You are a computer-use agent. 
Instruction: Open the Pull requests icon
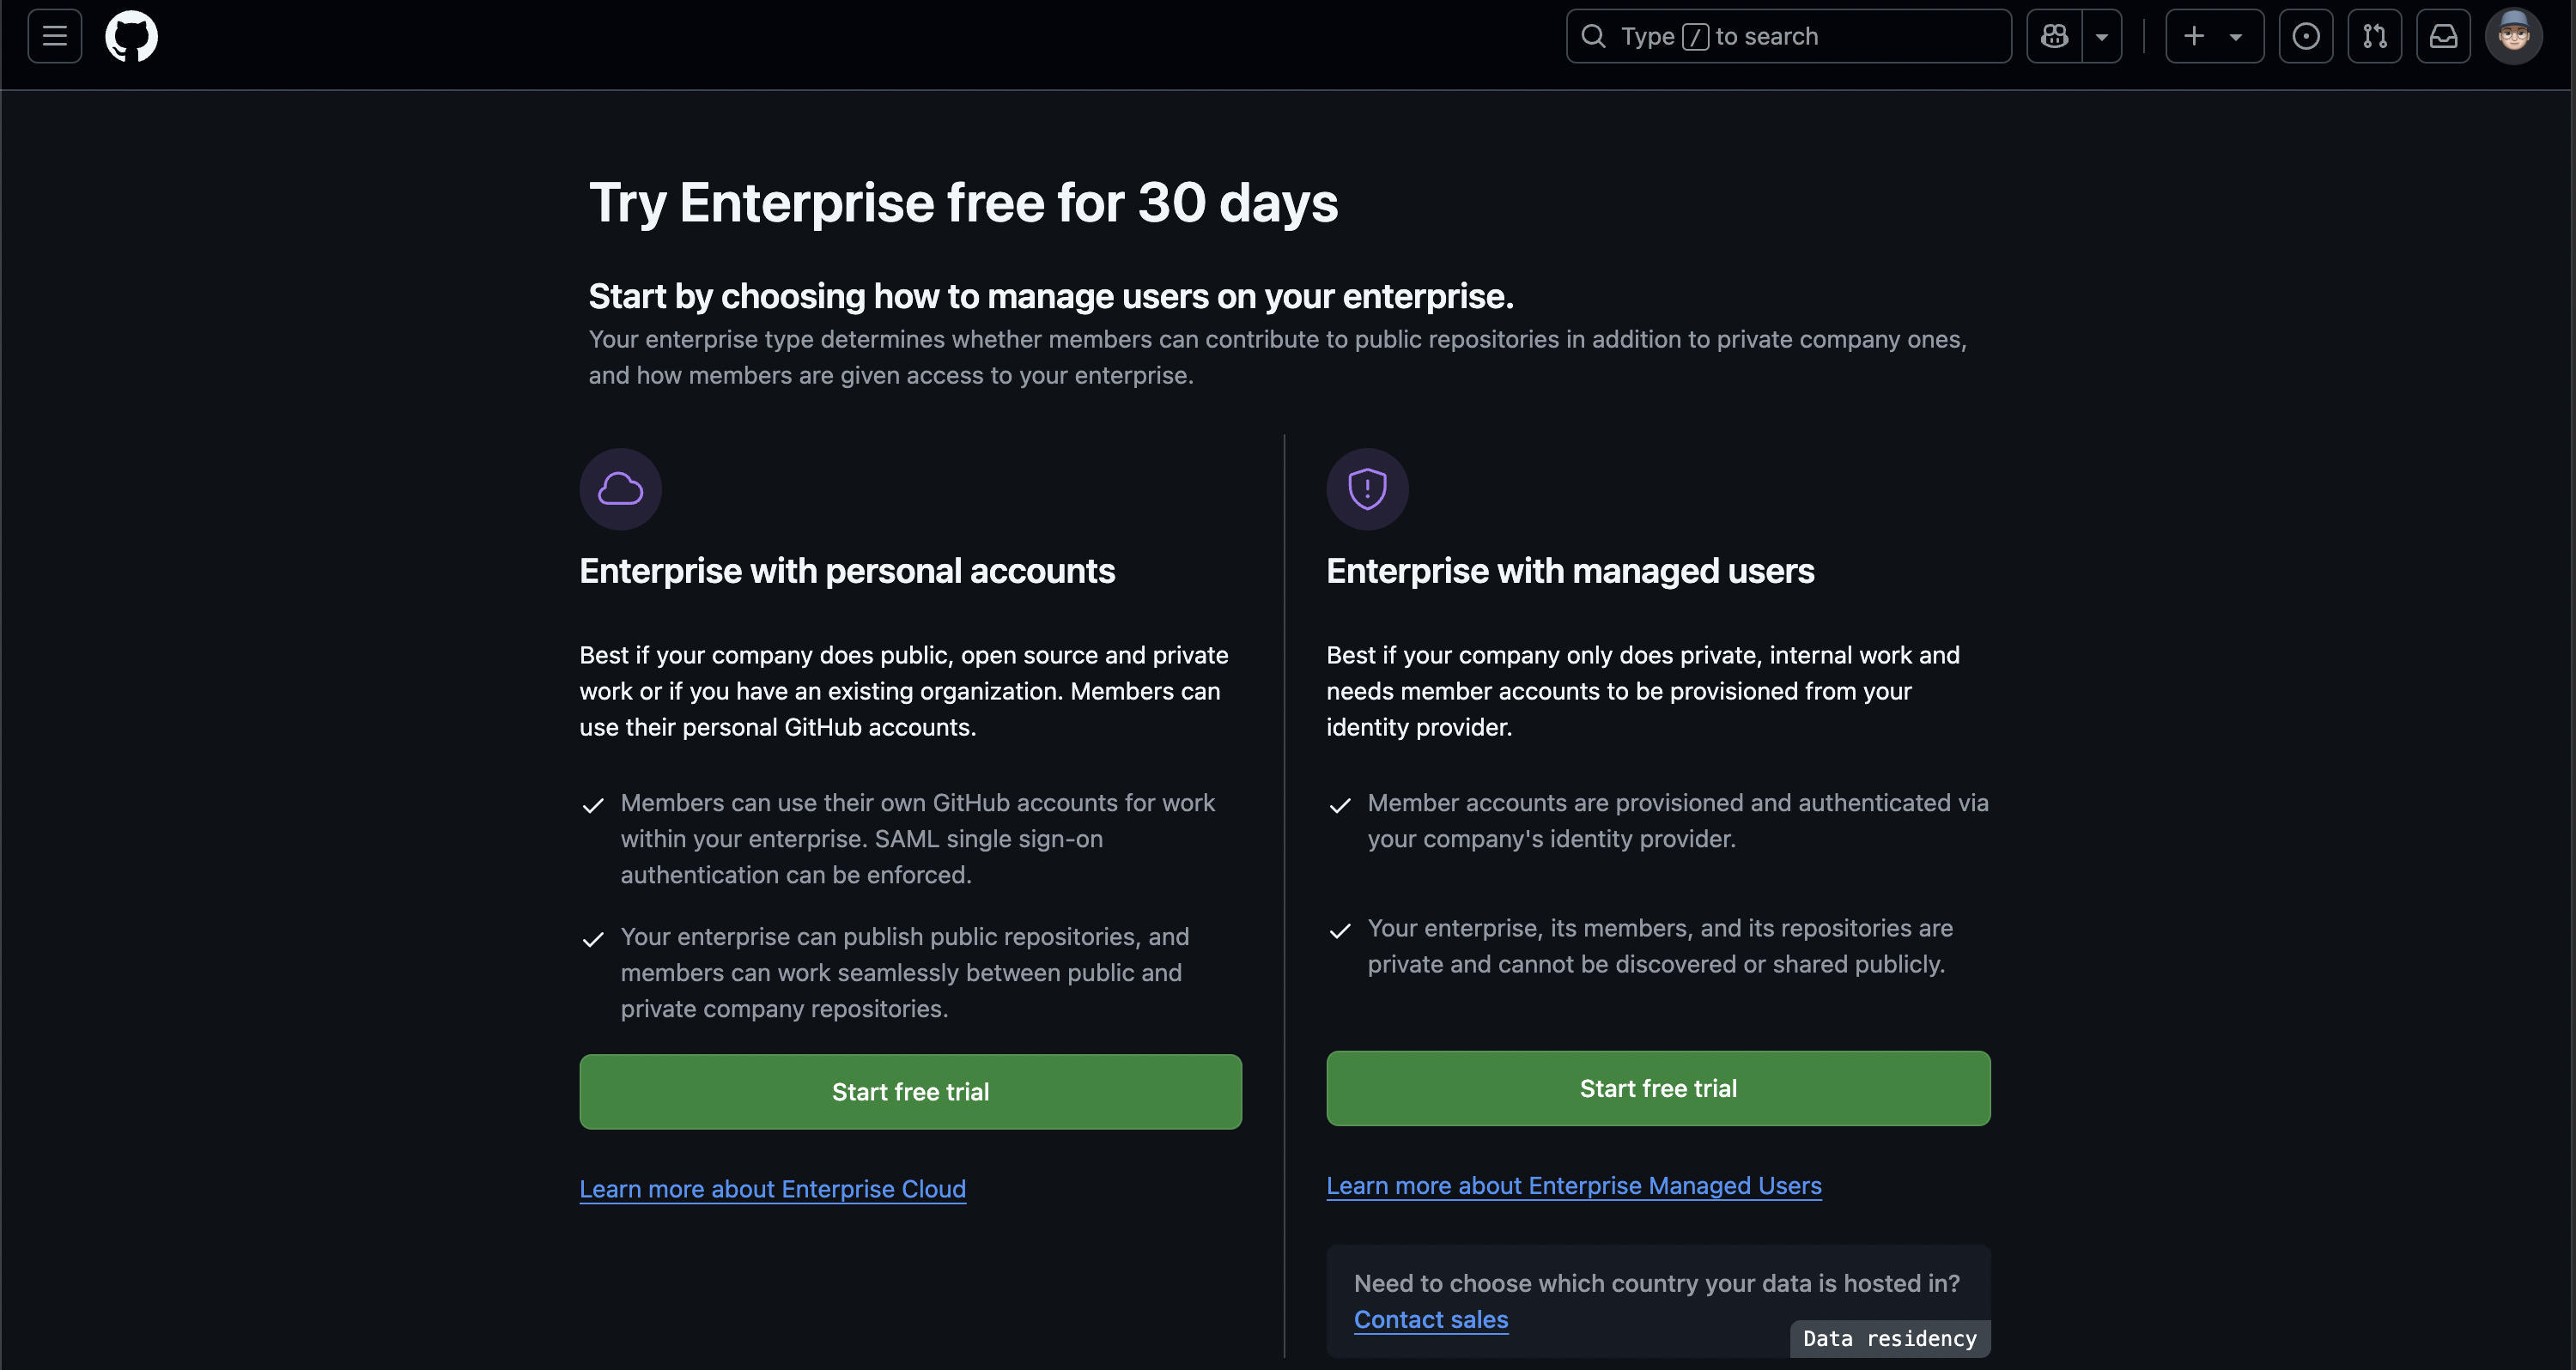pyautogui.click(x=2375, y=36)
